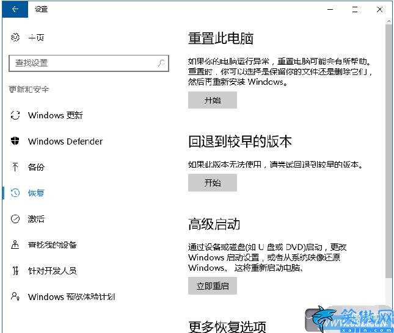Click the 更多恢复选项 heading
The image size is (394, 333).
(227, 327)
